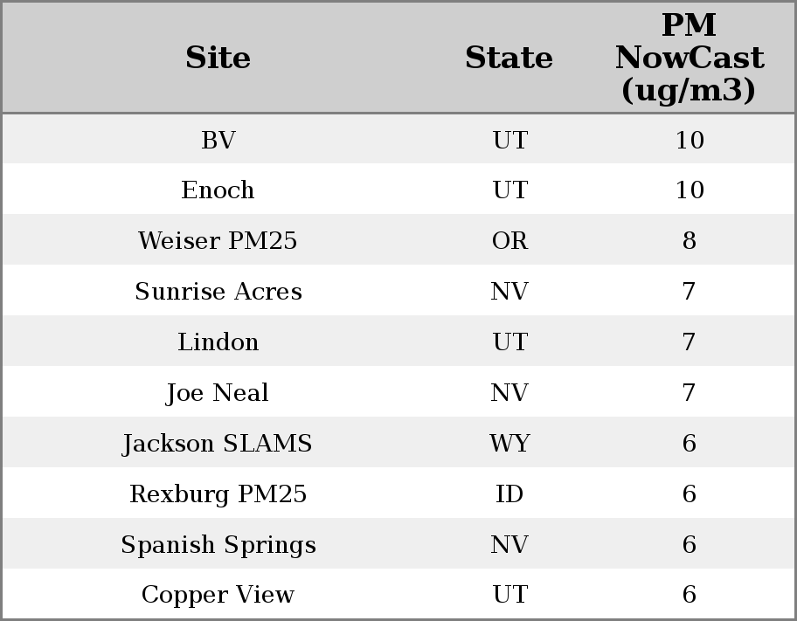Select the Enoch site cell
Viewport: 797px width, 621px height.
[218, 190]
